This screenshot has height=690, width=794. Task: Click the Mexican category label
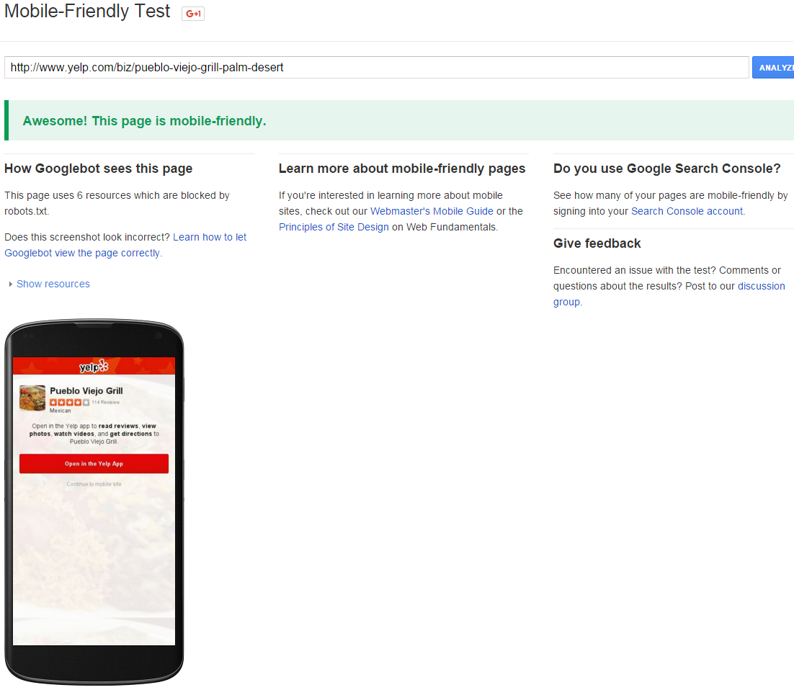point(61,411)
